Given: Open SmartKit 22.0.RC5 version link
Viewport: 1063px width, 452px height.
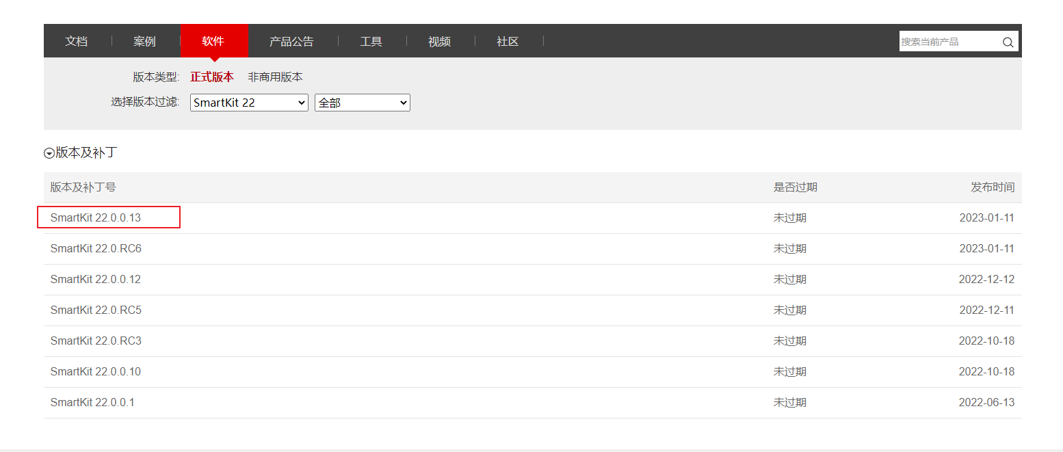Looking at the screenshot, I should (x=96, y=310).
